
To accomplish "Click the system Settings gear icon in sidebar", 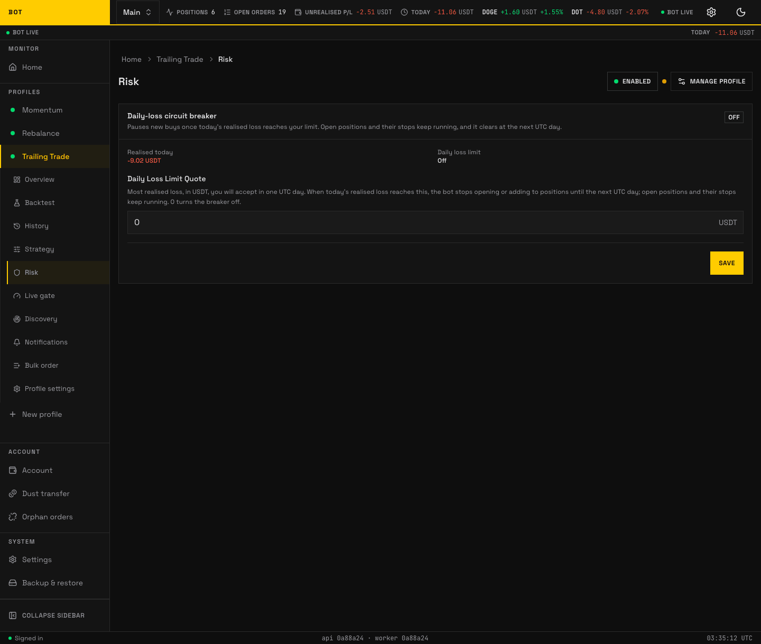I will pos(13,559).
